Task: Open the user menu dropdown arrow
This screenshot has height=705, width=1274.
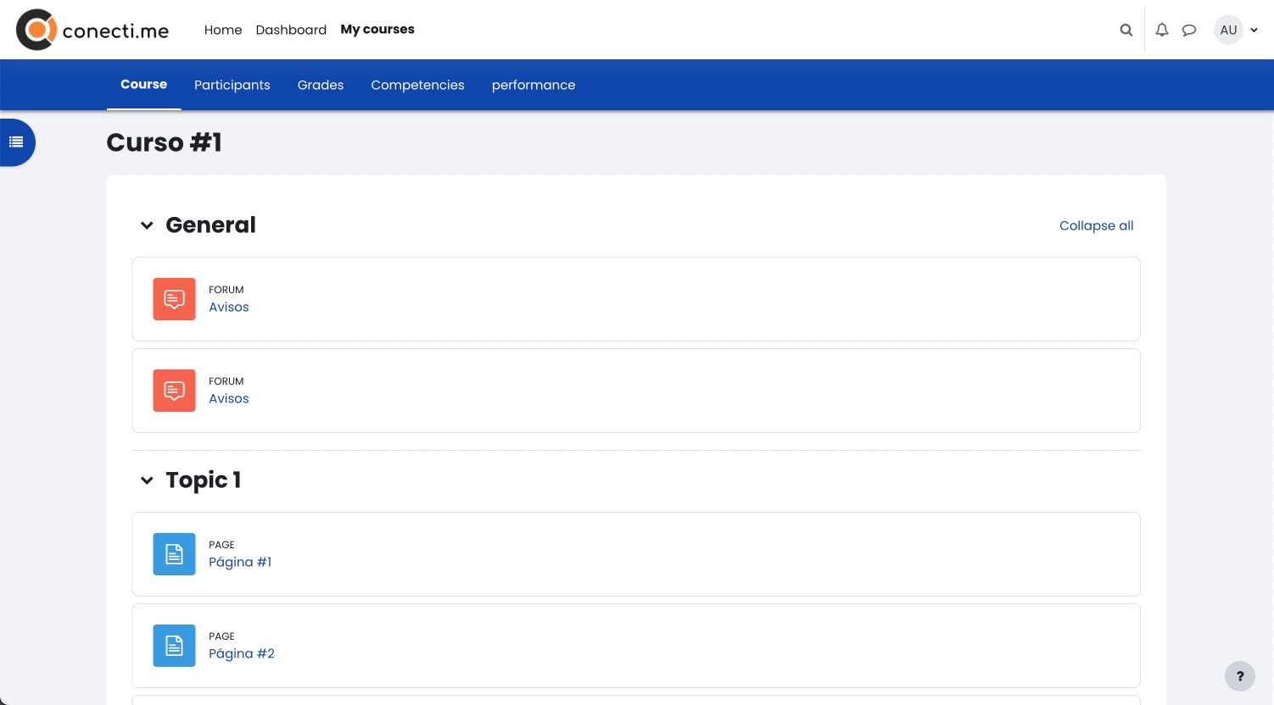Action: [x=1254, y=30]
